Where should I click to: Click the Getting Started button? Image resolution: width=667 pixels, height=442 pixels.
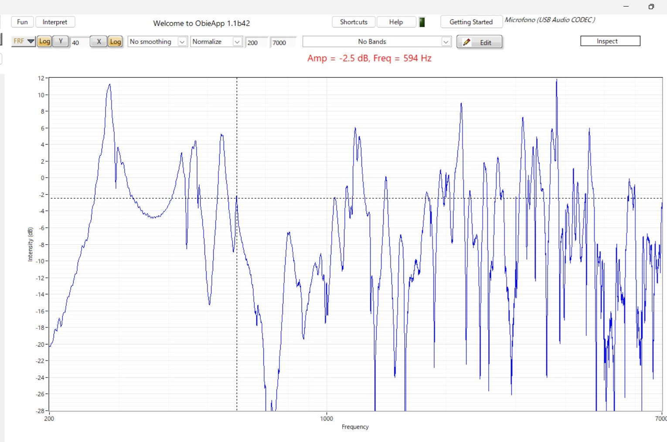(x=471, y=22)
